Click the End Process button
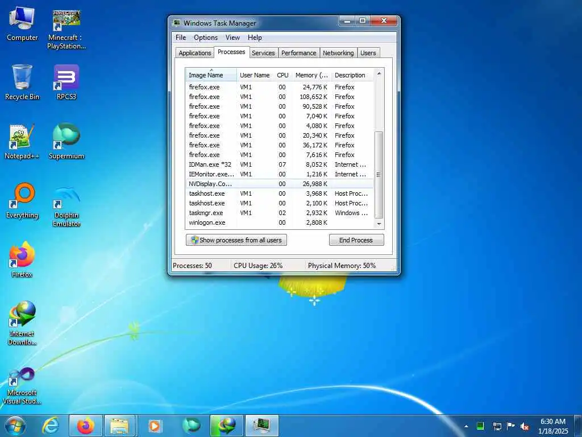Image resolution: width=582 pixels, height=437 pixels. tap(356, 240)
